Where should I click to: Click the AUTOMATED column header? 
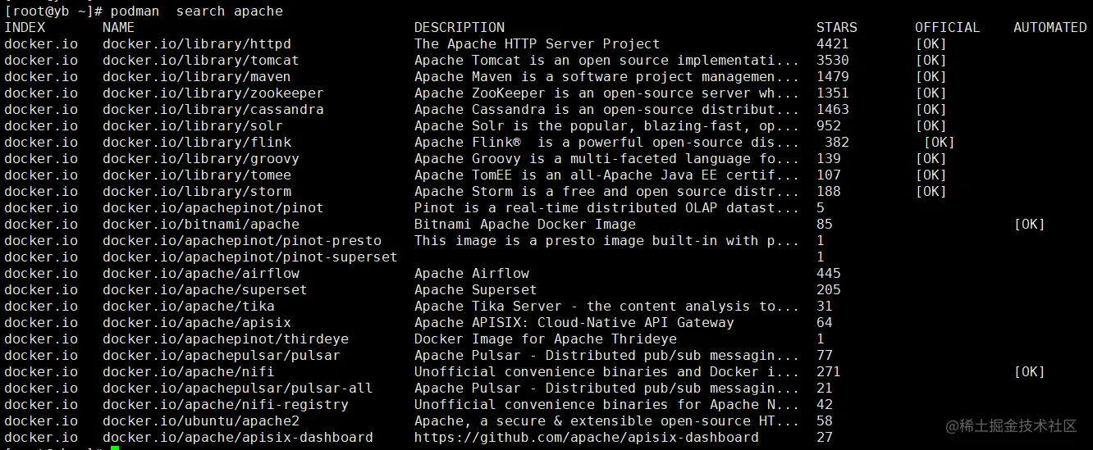(x=1050, y=28)
